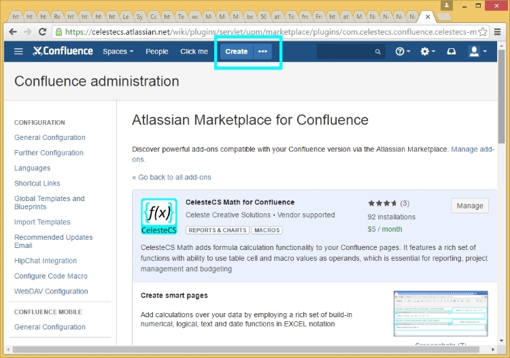
Task: Click the browser forward arrow
Action: tap(28, 32)
